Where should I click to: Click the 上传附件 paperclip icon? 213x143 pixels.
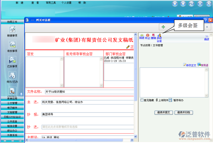tap(157, 100)
